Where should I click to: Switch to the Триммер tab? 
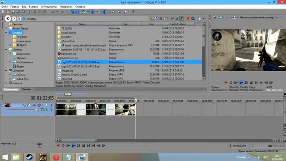[26, 89]
